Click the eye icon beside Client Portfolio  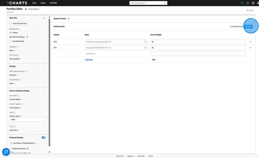pos(26,9)
